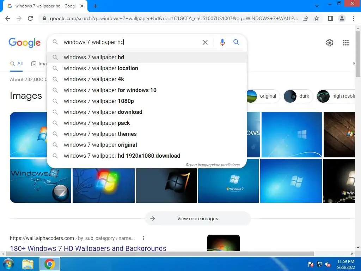Select suggestion windows 7 wallpaper hd
361x271 pixels.
click(147, 58)
